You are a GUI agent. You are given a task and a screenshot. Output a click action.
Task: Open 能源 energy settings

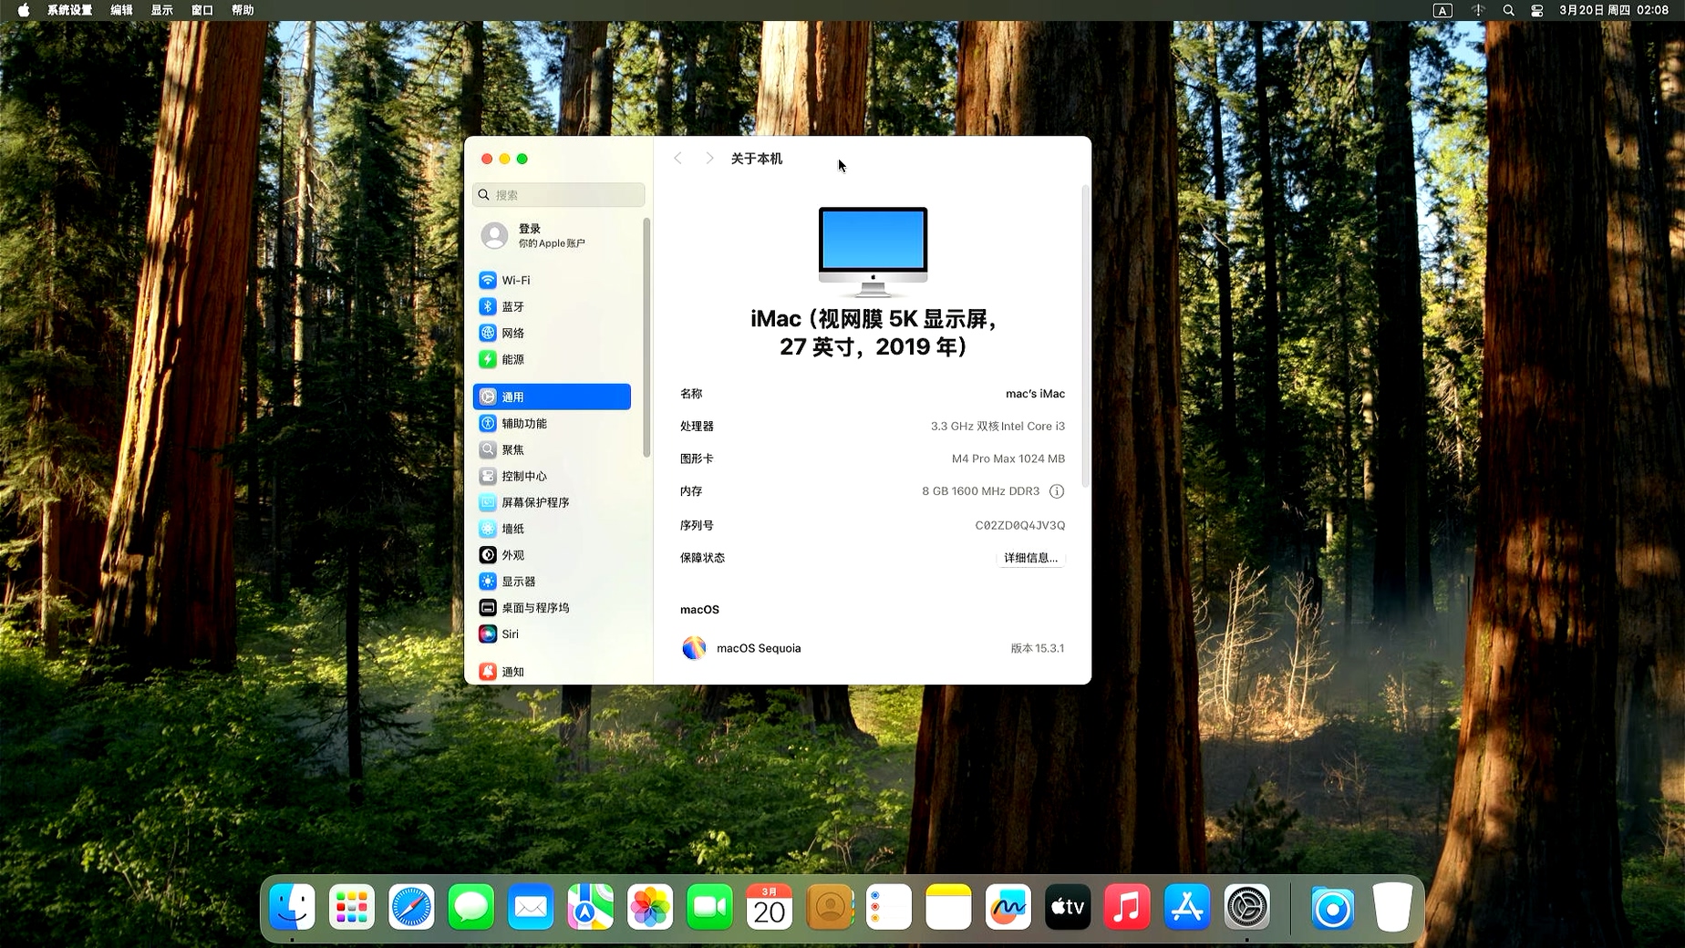pyautogui.click(x=552, y=359)
